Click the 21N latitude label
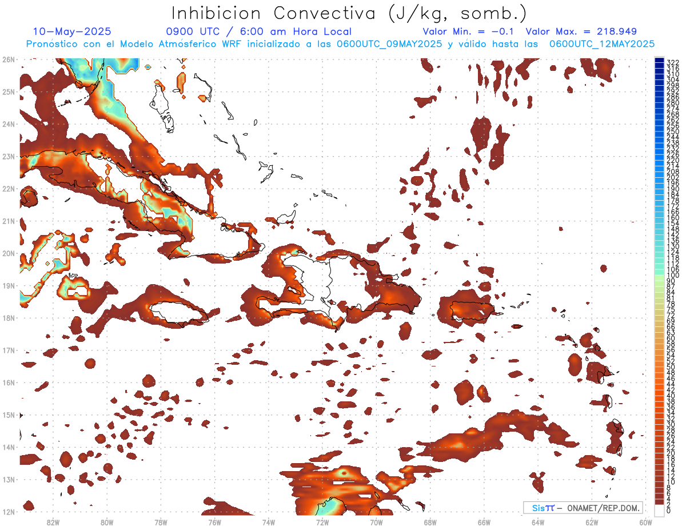 click(x=9, y=221)
